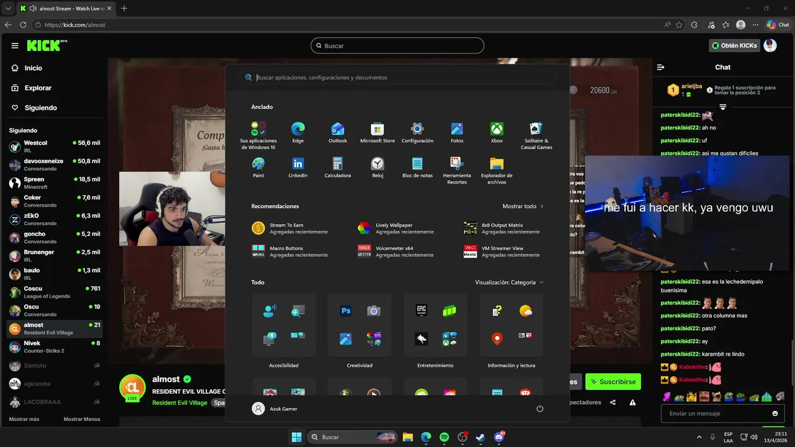The width and height of the screenshot is (795, 447).
Task: Show hidden system tray icons
Action: click(x=699, y=437)
